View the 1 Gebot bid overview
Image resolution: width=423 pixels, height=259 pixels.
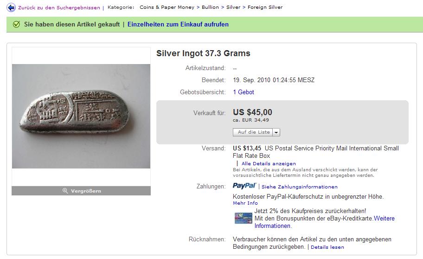pos(244,92)
